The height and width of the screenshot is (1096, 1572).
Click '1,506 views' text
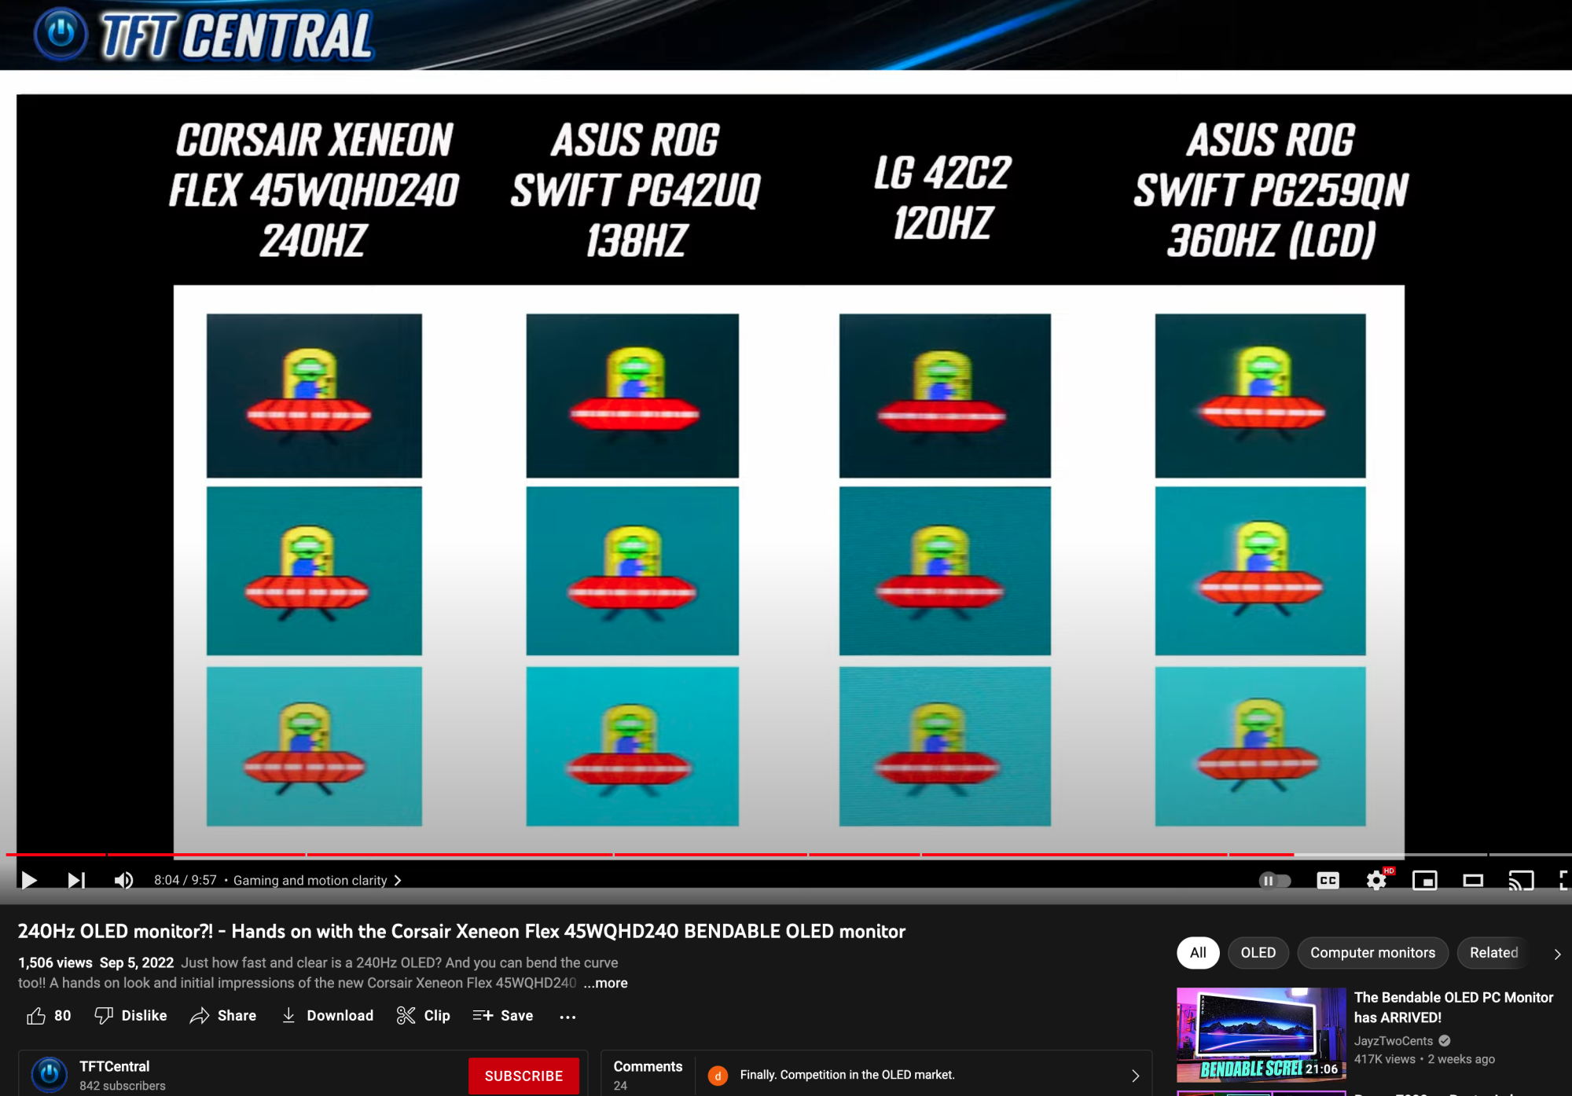coord(55,962)
